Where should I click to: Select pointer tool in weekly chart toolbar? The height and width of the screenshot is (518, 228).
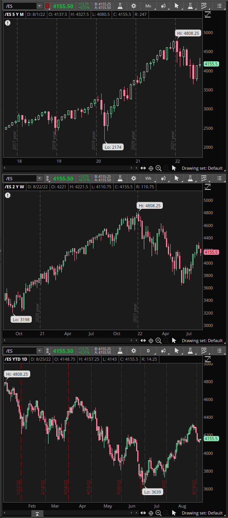point(178,178)
